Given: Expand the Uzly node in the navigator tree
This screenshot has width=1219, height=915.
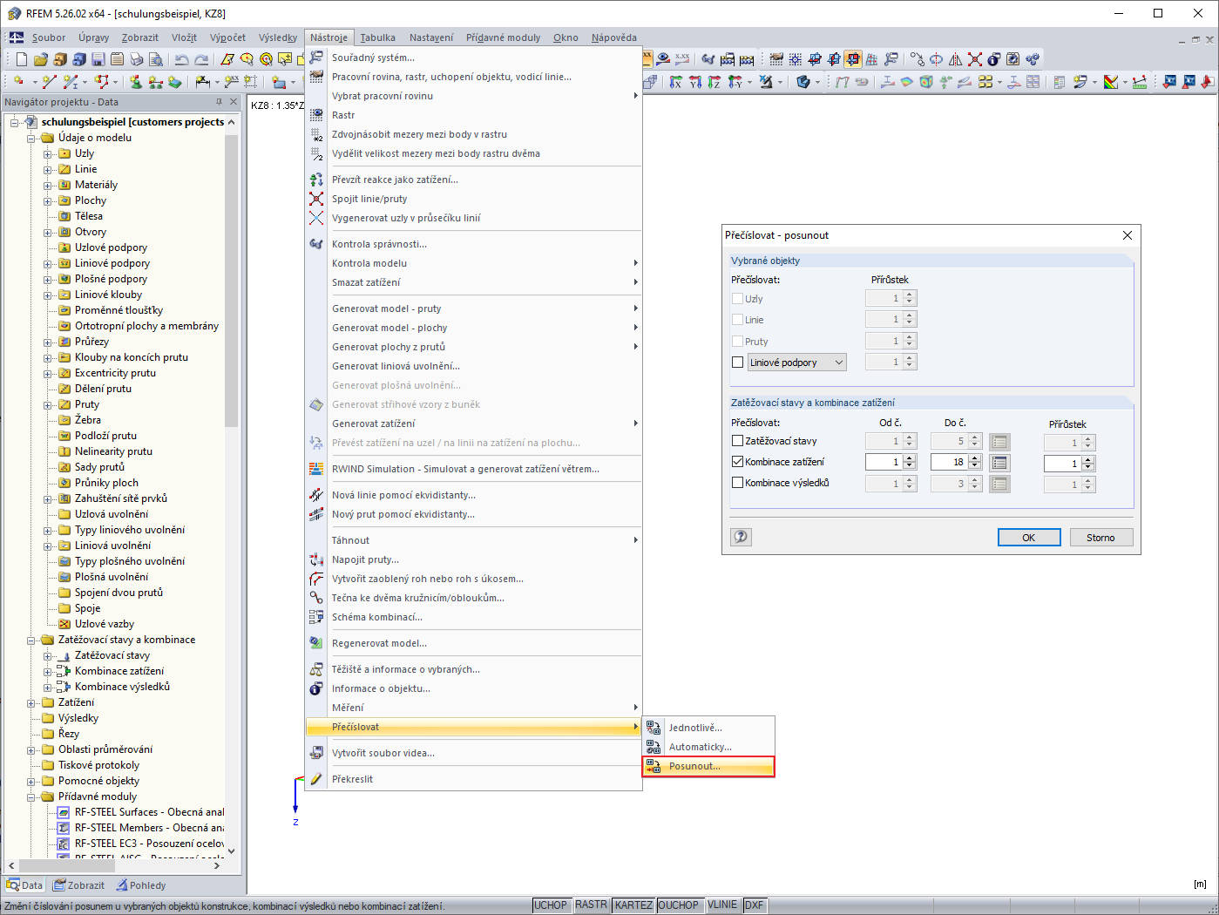Looking at the screenshot, I should point(48,154).
